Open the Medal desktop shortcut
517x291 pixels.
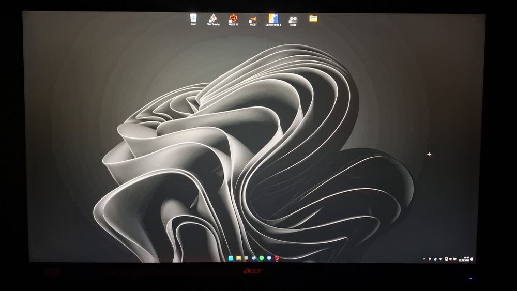pyautogui.click(x=293, y=21)
